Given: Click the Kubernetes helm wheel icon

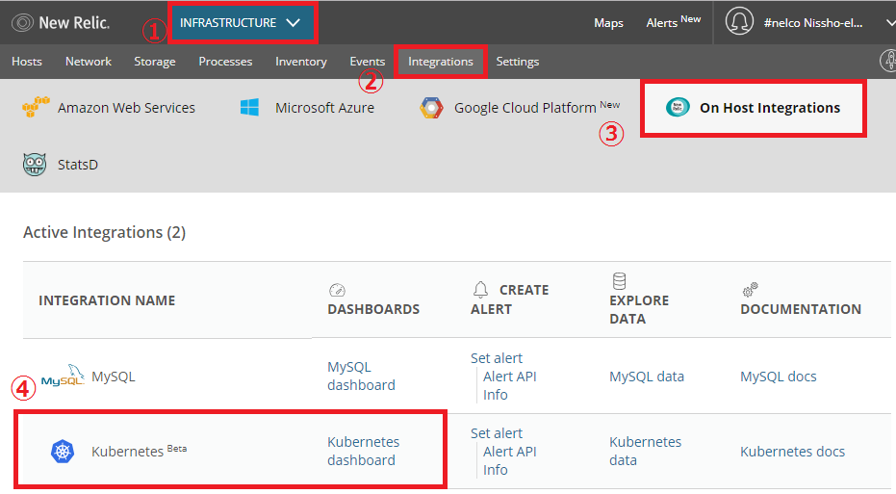Looking at the screenshot, I should point(63,451).
